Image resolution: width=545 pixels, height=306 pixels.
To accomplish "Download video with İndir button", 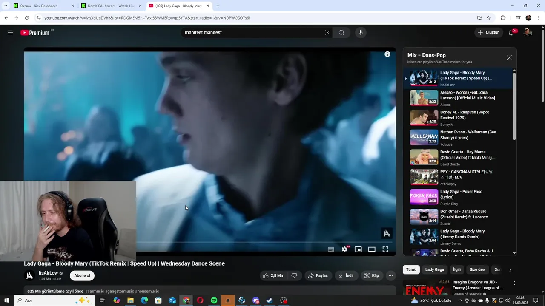I will (347, 275).
